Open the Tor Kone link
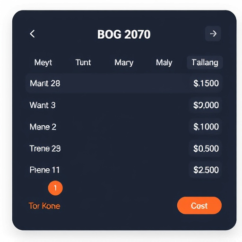This screenshot has height=242, width=242. click(44, 206)
